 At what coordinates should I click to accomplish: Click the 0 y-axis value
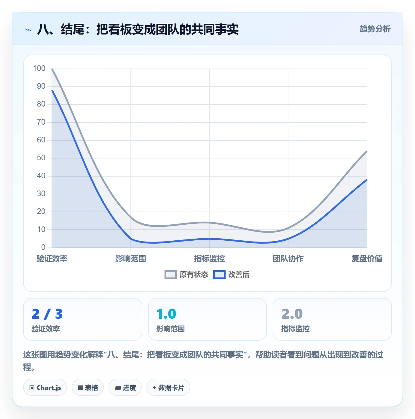coord(43,247)
